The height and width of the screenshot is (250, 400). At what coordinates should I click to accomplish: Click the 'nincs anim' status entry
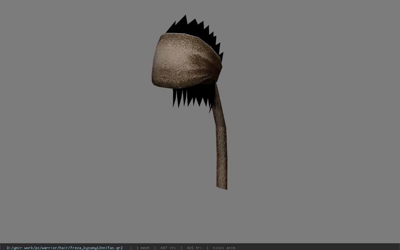tap(224, 248)
